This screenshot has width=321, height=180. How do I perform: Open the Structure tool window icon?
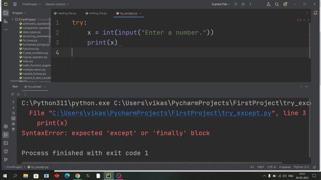coord(6,21)
